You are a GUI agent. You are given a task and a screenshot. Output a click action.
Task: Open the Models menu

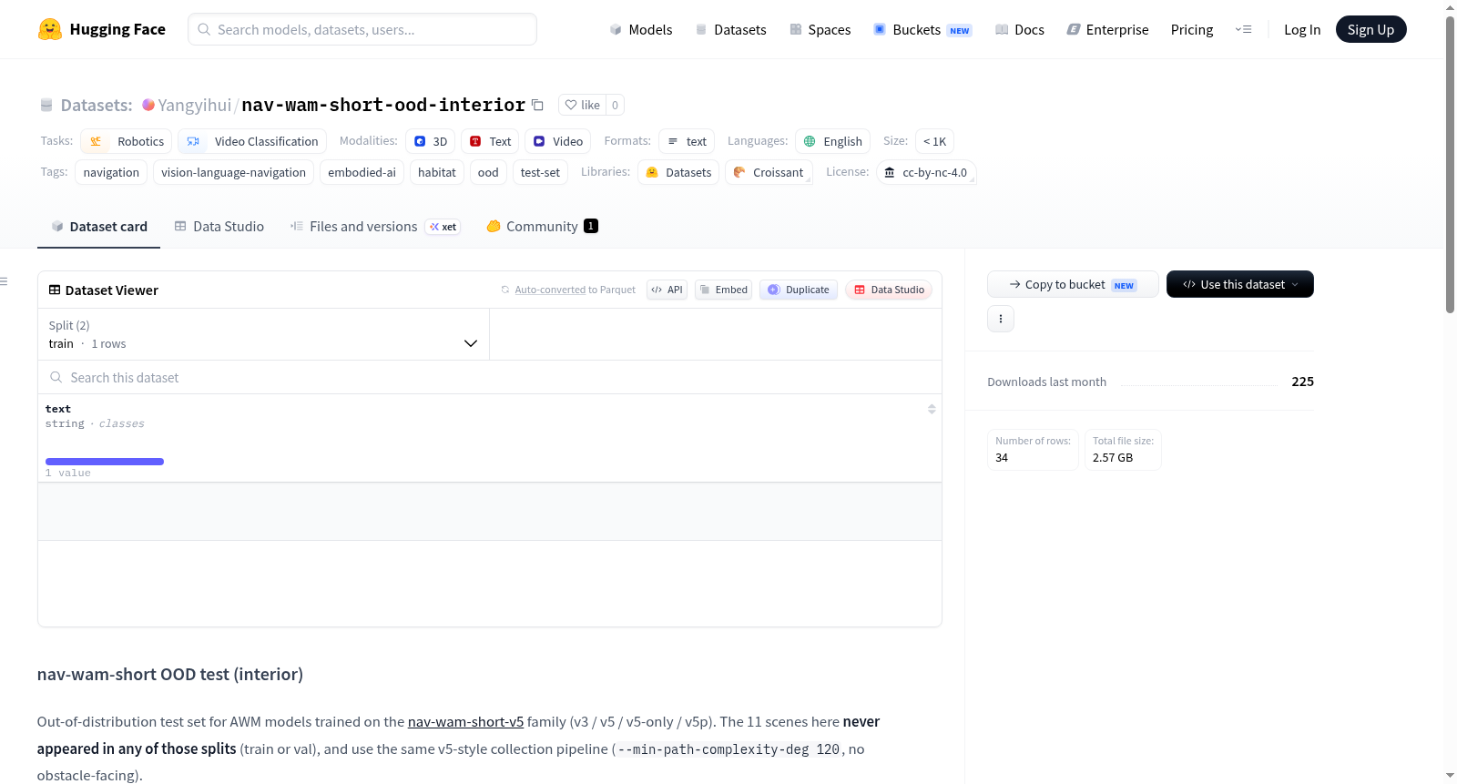[x=641, y=29]
